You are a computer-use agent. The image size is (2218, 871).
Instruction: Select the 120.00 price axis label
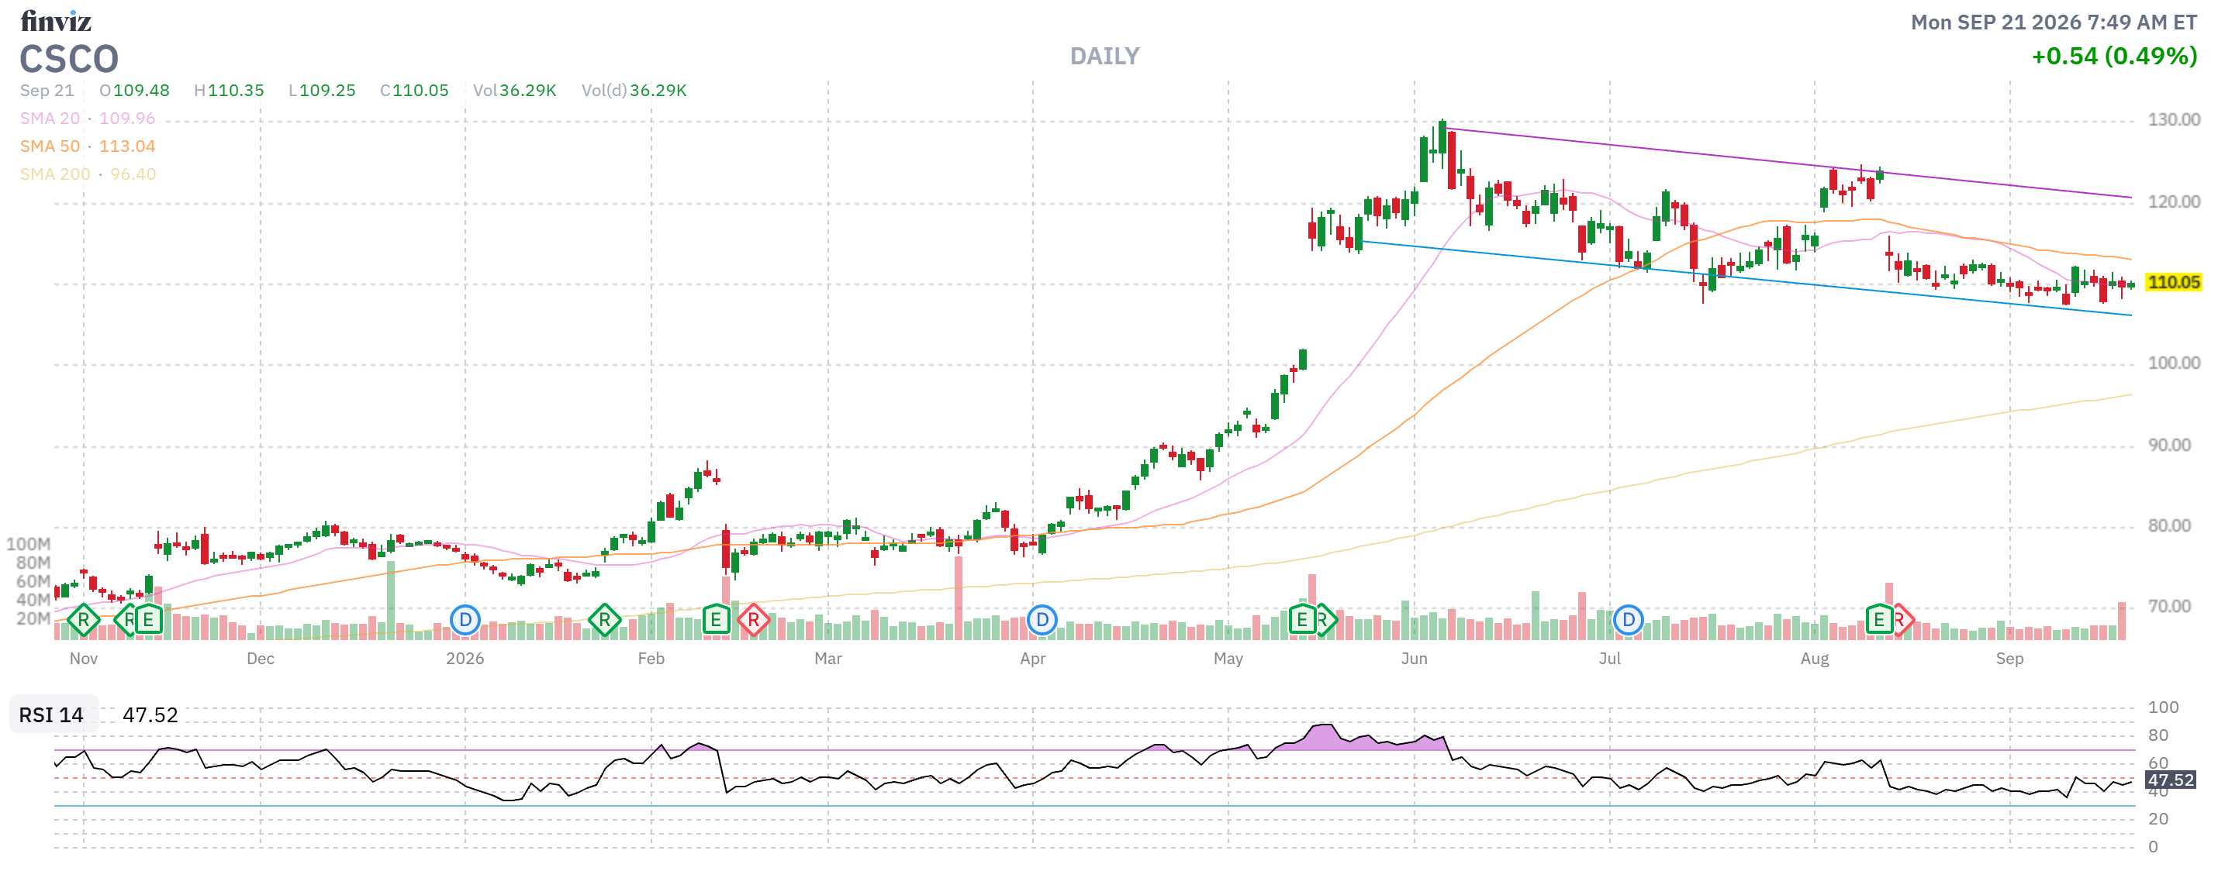2173,201
